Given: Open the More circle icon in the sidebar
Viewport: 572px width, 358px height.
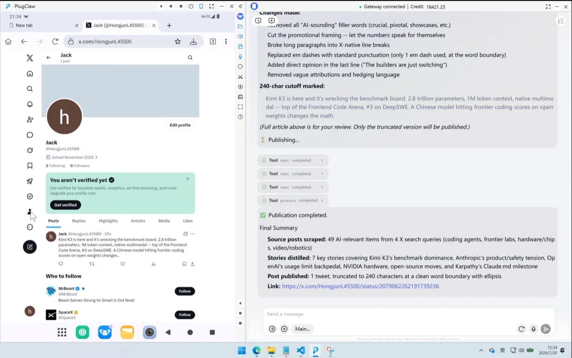Looking at the screenshot, I should pyautogui.click(x=30, y=227).
